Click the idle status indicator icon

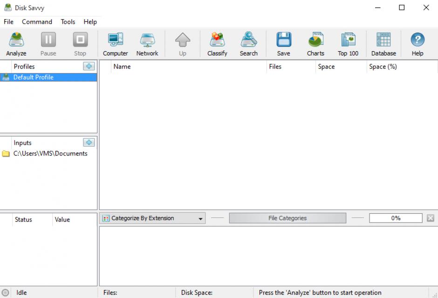click(x=5, y=293)
